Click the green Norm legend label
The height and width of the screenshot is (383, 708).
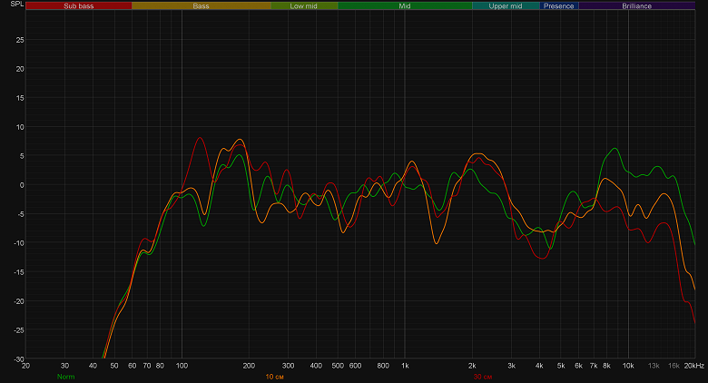[x=66, y=377]
